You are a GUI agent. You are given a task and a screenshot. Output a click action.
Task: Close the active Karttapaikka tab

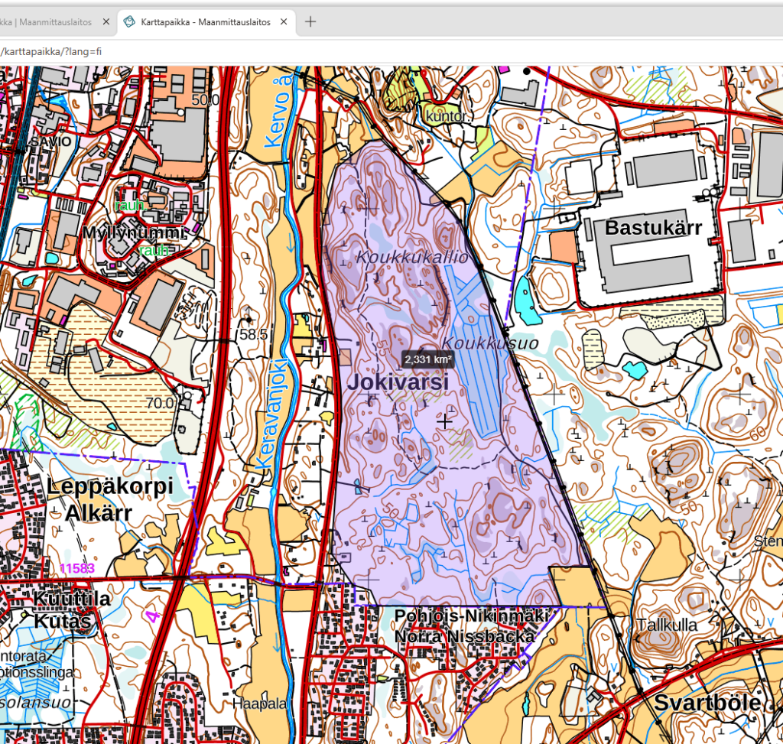coord(284,22)
